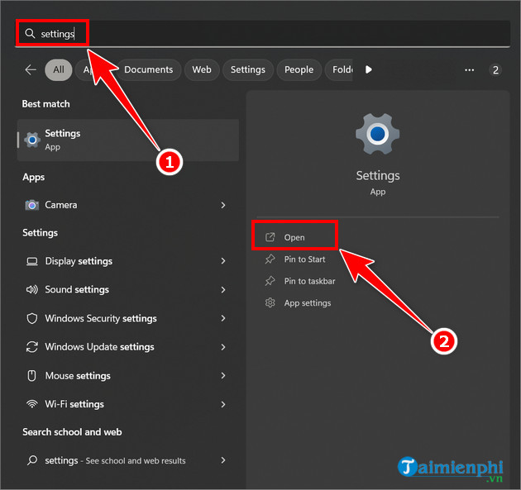
Task: Click the large Settings gear icon in preview
Action: tap(377, 134)
